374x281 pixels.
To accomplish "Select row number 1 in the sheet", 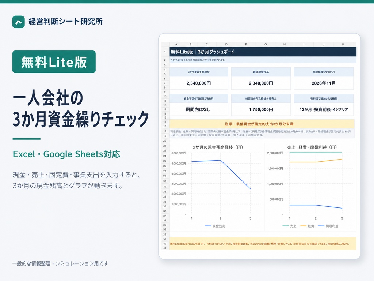I will pyautogui.click(x=165, y=52).
